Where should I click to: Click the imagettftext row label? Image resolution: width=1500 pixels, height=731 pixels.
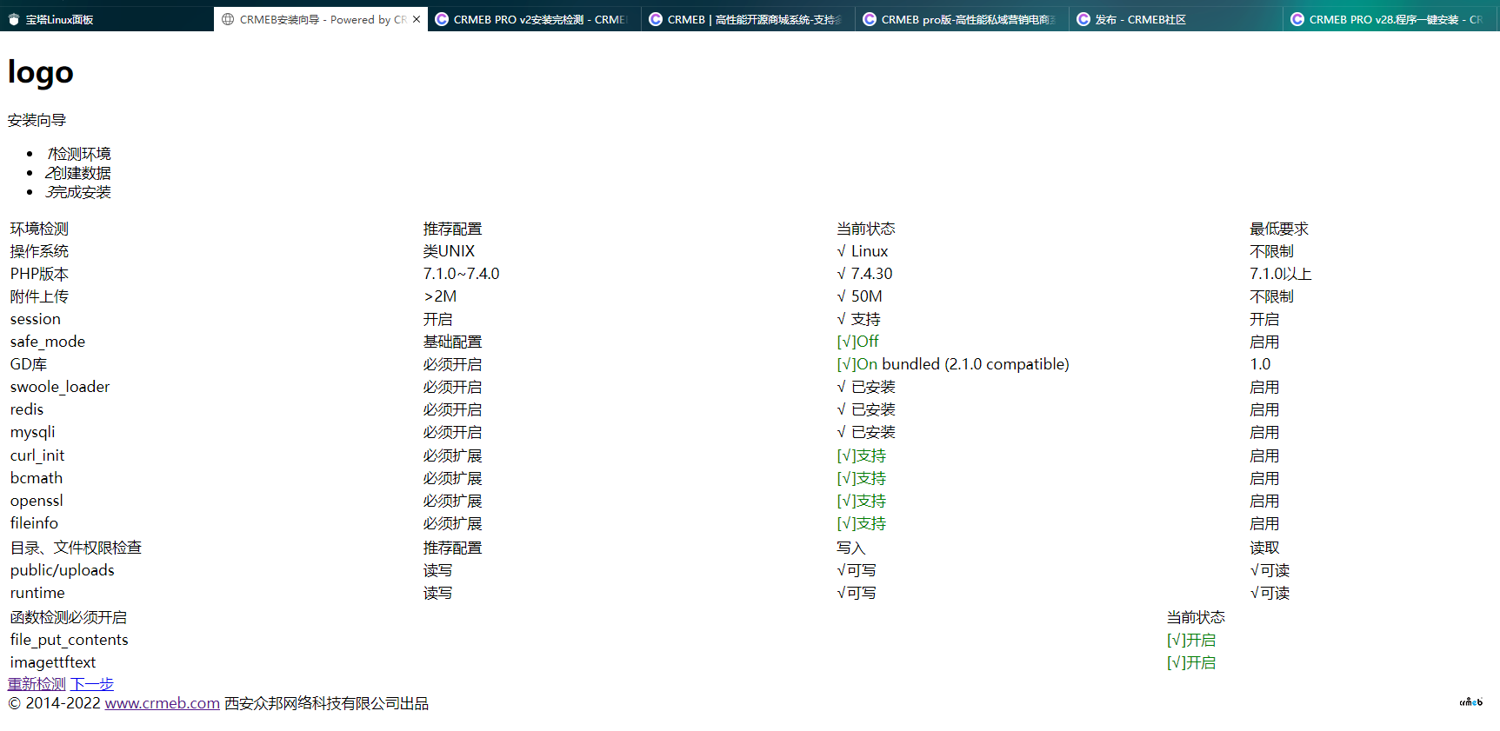tap(53, 662)
